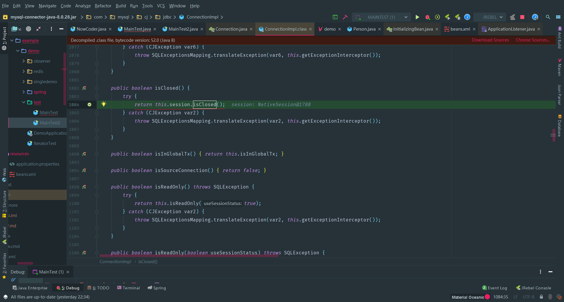Viewport: 564px width, 302px height.
Task: Open the Refactor menu
Action: click(x=103, y=6)
